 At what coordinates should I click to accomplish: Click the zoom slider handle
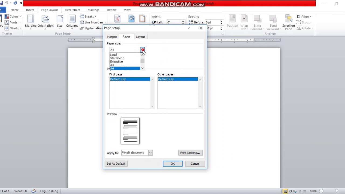337,191
